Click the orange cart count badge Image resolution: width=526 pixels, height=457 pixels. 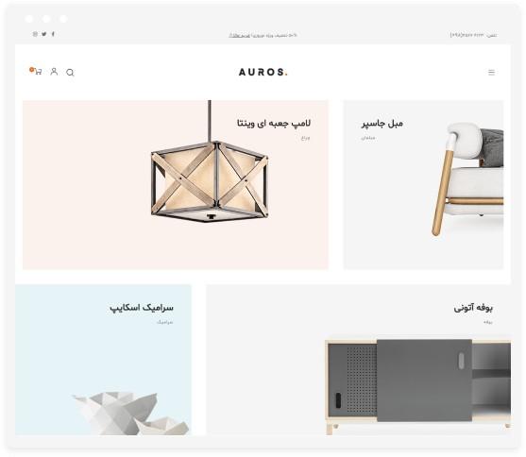pos(31,70)
